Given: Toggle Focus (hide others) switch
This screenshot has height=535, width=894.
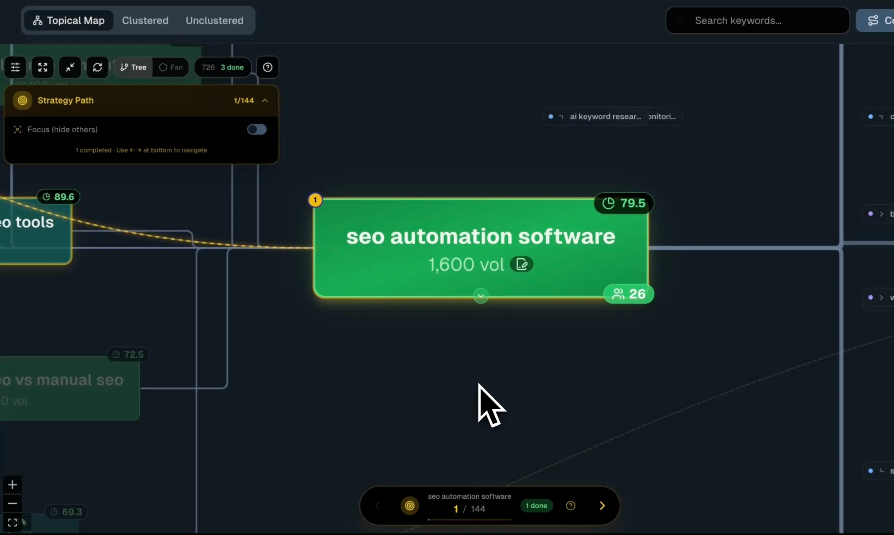Looking at the screenshot, I should 257,130.
